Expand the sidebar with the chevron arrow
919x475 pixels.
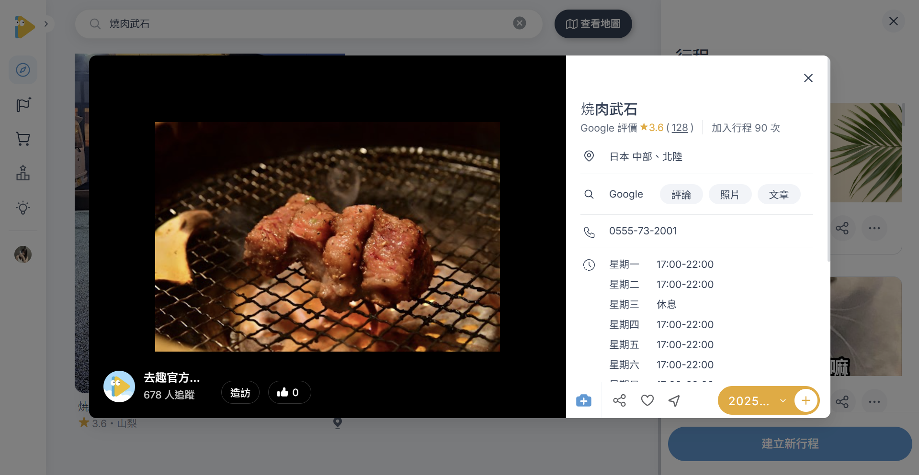pos(46,23)
